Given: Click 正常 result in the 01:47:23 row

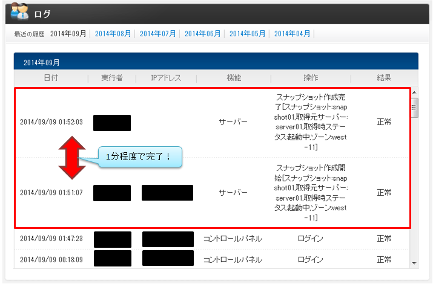Looking at the screenshot, I should (384, 239).
